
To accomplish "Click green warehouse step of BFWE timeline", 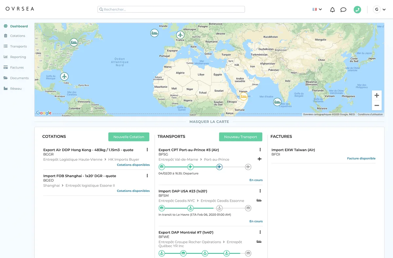I will pos(183,253).
